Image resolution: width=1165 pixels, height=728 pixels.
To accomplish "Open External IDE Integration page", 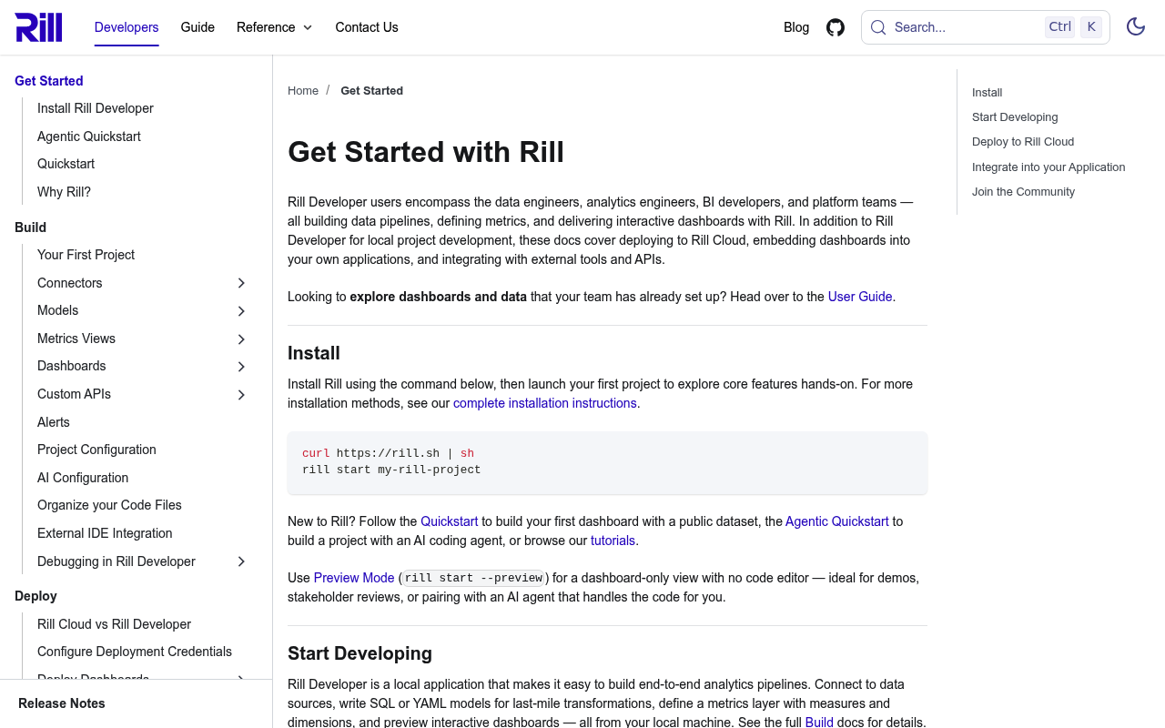I will 105,533.
